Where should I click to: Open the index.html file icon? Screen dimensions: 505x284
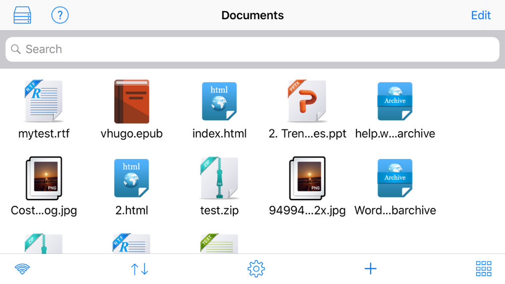click(219, 101)
